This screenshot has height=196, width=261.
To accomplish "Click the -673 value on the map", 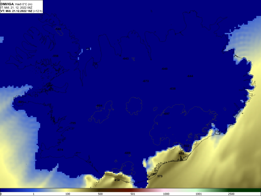I will pos(146,81).
